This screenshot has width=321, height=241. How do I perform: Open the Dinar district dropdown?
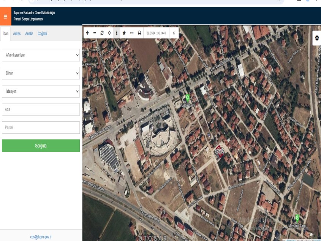click(x=41, y=73)
